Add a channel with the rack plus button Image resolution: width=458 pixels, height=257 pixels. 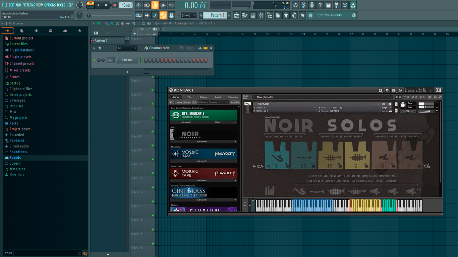(127, 72)
